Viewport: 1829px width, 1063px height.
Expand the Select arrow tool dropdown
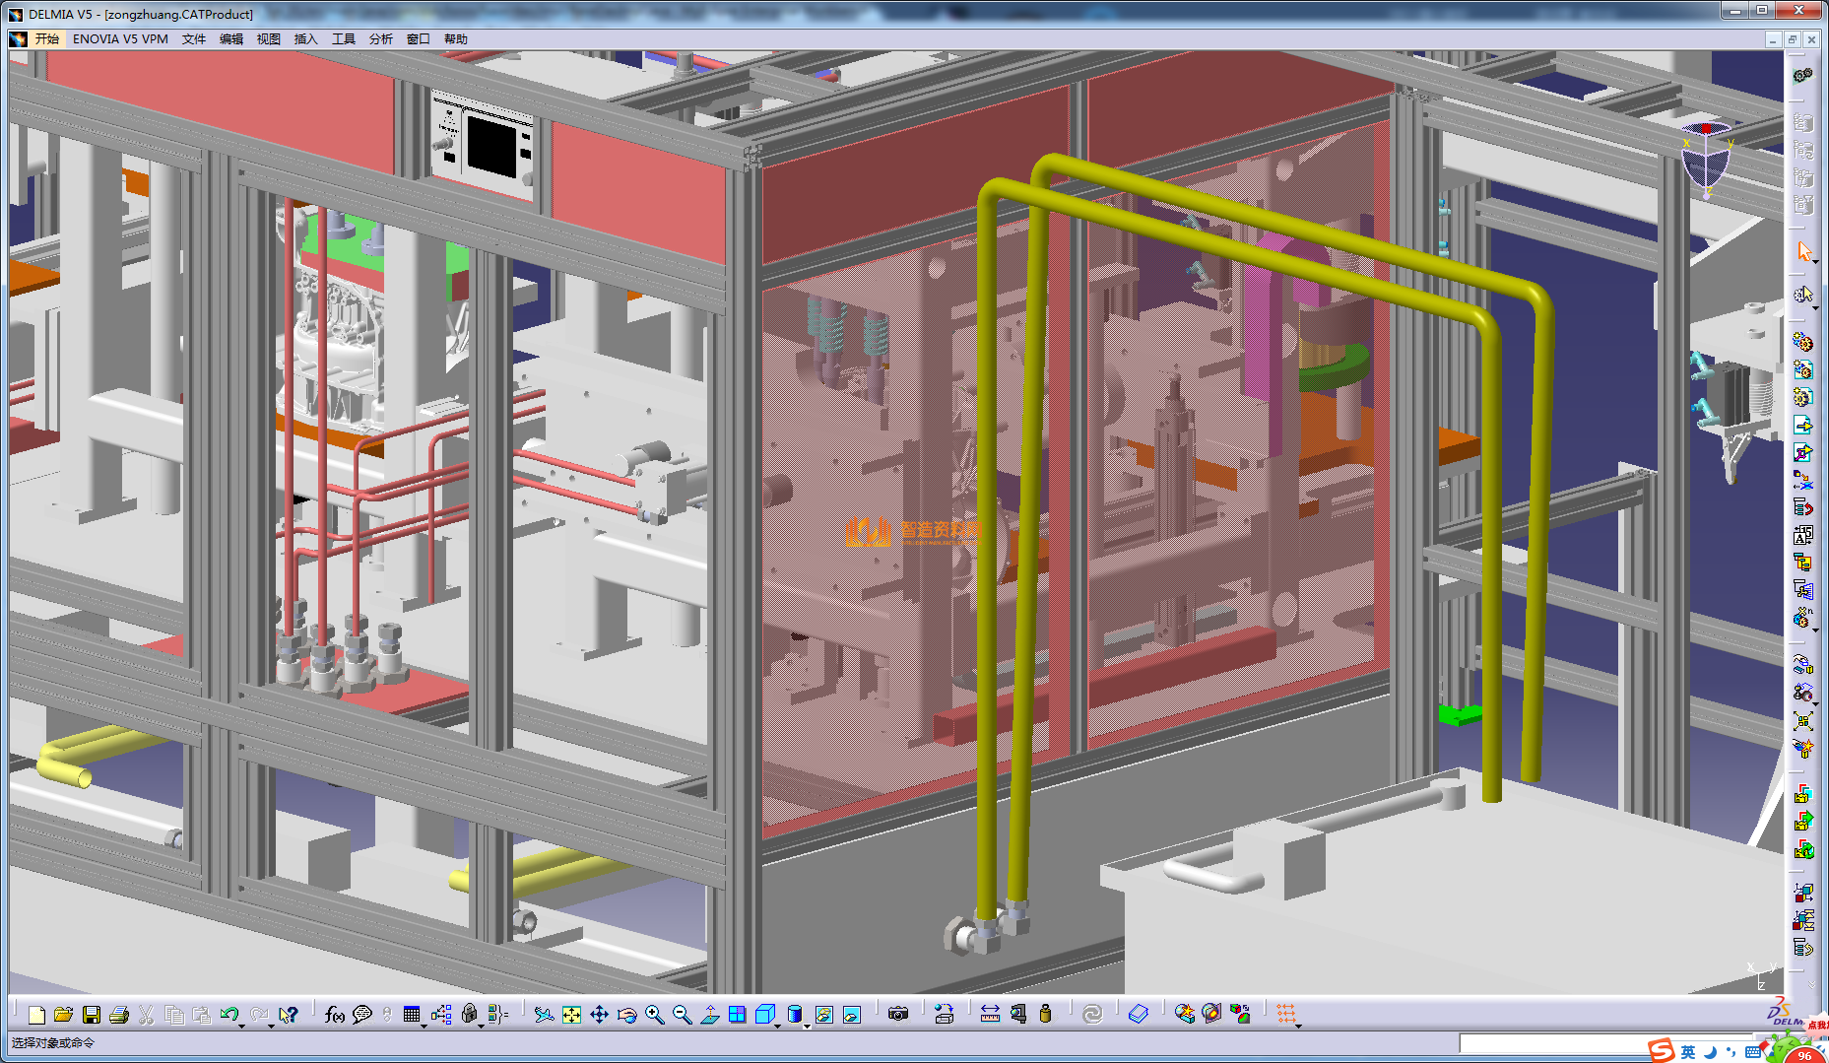click(x=1815, y=261)
